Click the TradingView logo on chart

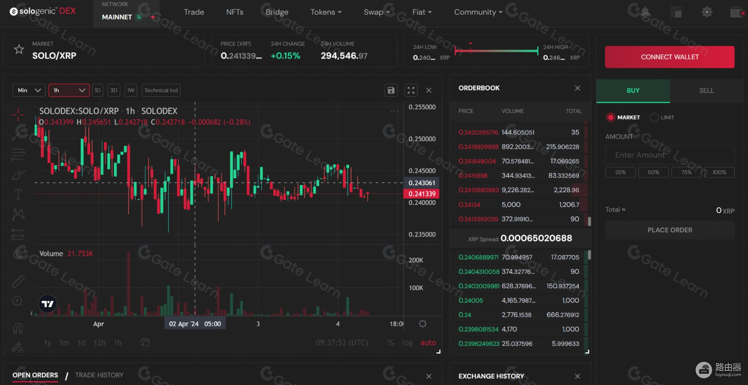48,304
